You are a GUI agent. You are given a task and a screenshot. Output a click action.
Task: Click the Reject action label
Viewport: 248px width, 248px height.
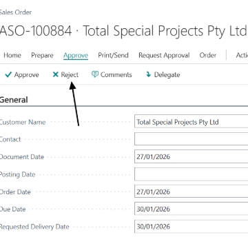point(70,75)
